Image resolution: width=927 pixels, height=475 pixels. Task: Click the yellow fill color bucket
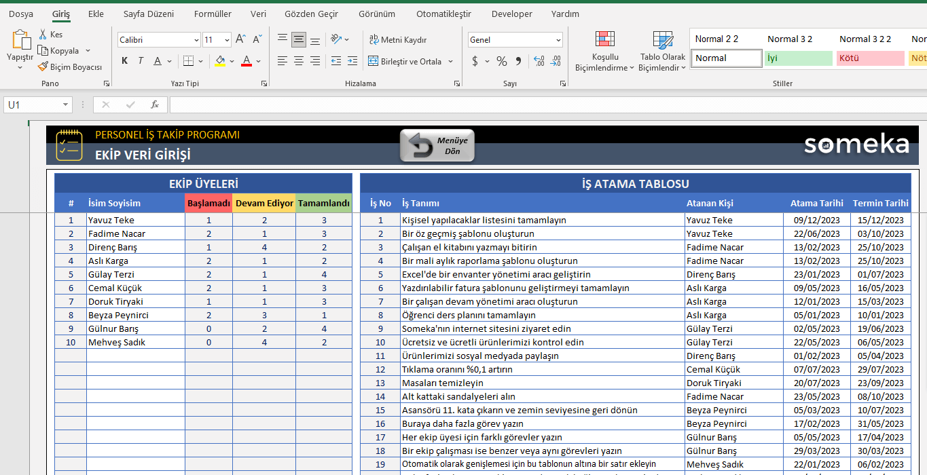[x=219, y=62]
